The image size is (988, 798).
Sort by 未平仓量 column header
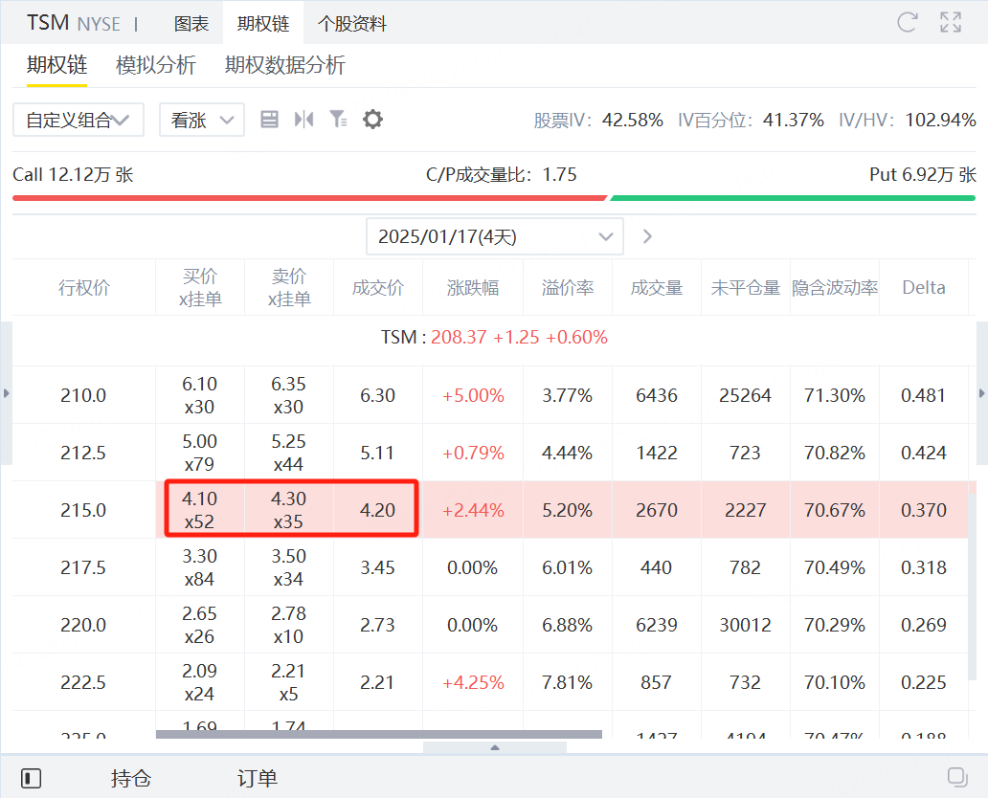tap(746, 288)
